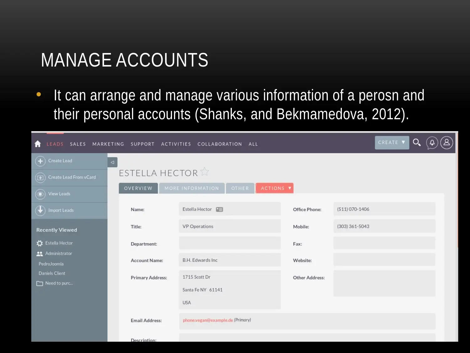Click the vCard icon next to Estella Hector name

click(x=219, y=209)
